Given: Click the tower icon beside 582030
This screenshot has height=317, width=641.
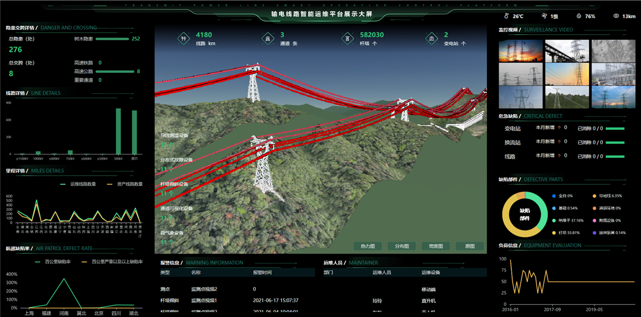Looking at the screenshot, I should (x=348, y=39).
